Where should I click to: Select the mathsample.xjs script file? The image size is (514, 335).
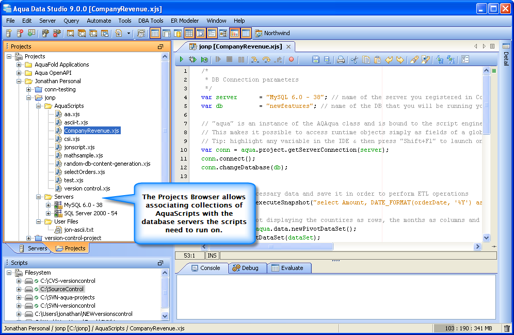coord(83,155)
